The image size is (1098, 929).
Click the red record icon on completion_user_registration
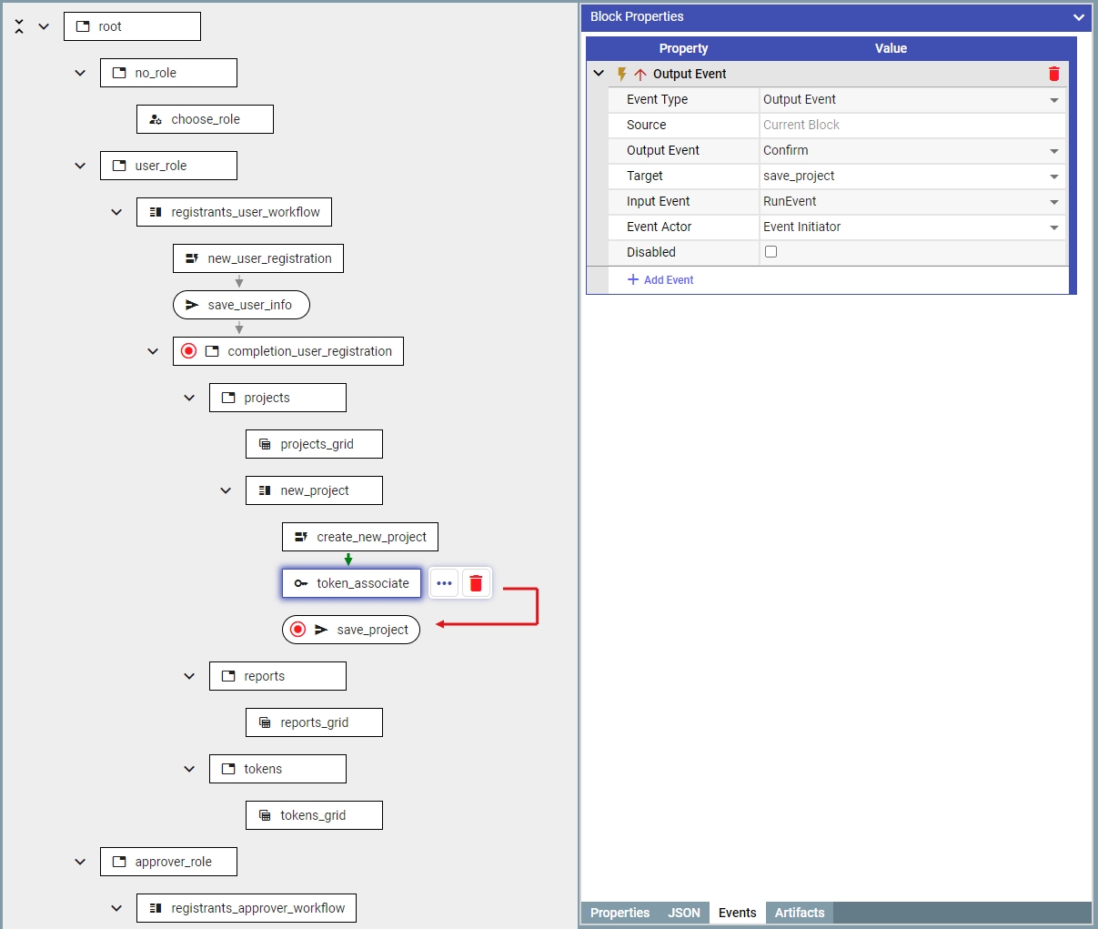[x=188, y=351]
